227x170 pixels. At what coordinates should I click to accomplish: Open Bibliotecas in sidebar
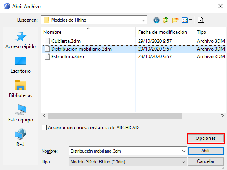coord(20,89)
